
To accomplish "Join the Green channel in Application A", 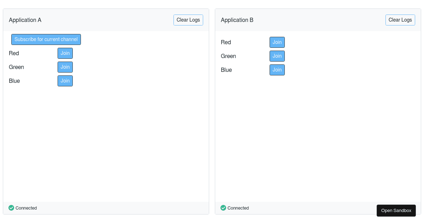I will (65, 67).
